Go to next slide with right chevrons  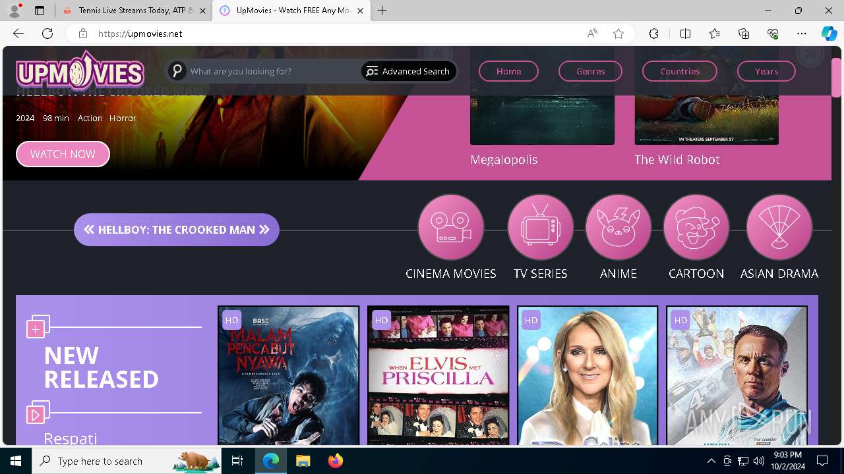(264, 230)
